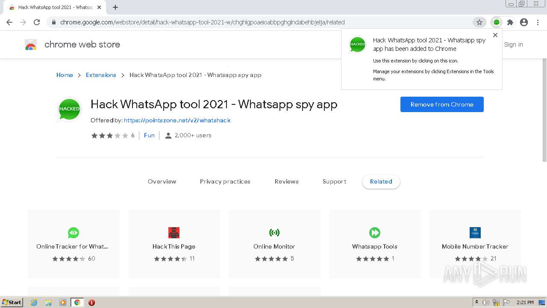Follow the Extensions breadcrumb link

click(x=101, y=75)
